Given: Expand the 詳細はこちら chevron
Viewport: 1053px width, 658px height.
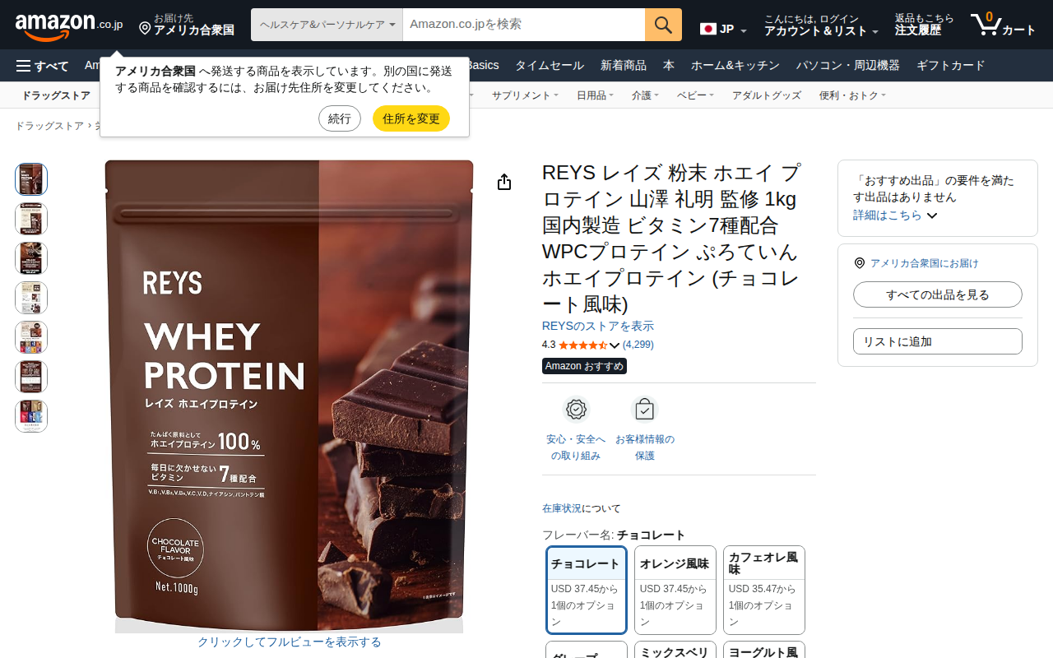Looking at the screenshot, I should tap(932, 215).
